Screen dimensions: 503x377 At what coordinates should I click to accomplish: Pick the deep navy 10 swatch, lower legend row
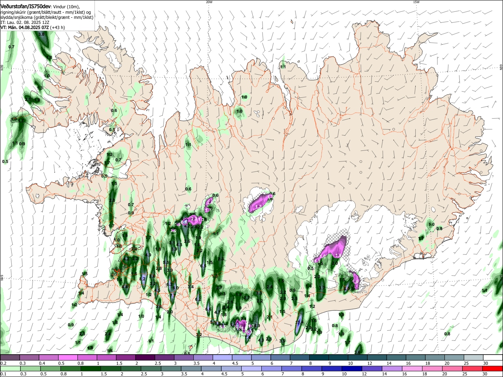[352, 368]
